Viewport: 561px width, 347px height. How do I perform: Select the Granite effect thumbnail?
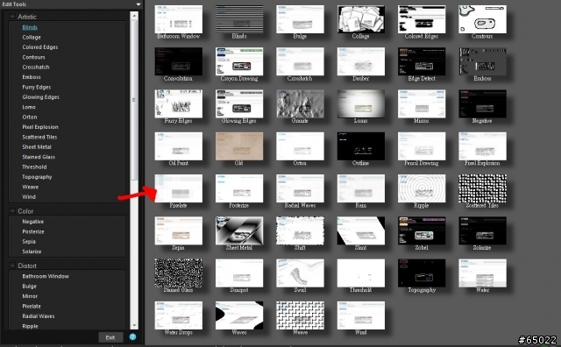(300, 103)
